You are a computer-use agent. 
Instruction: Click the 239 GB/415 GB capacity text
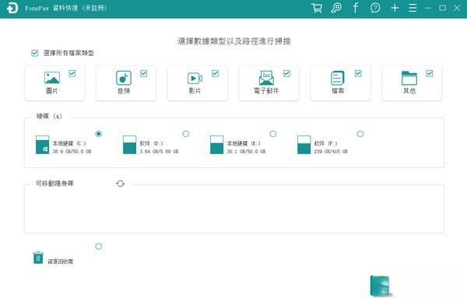point(331,152)
